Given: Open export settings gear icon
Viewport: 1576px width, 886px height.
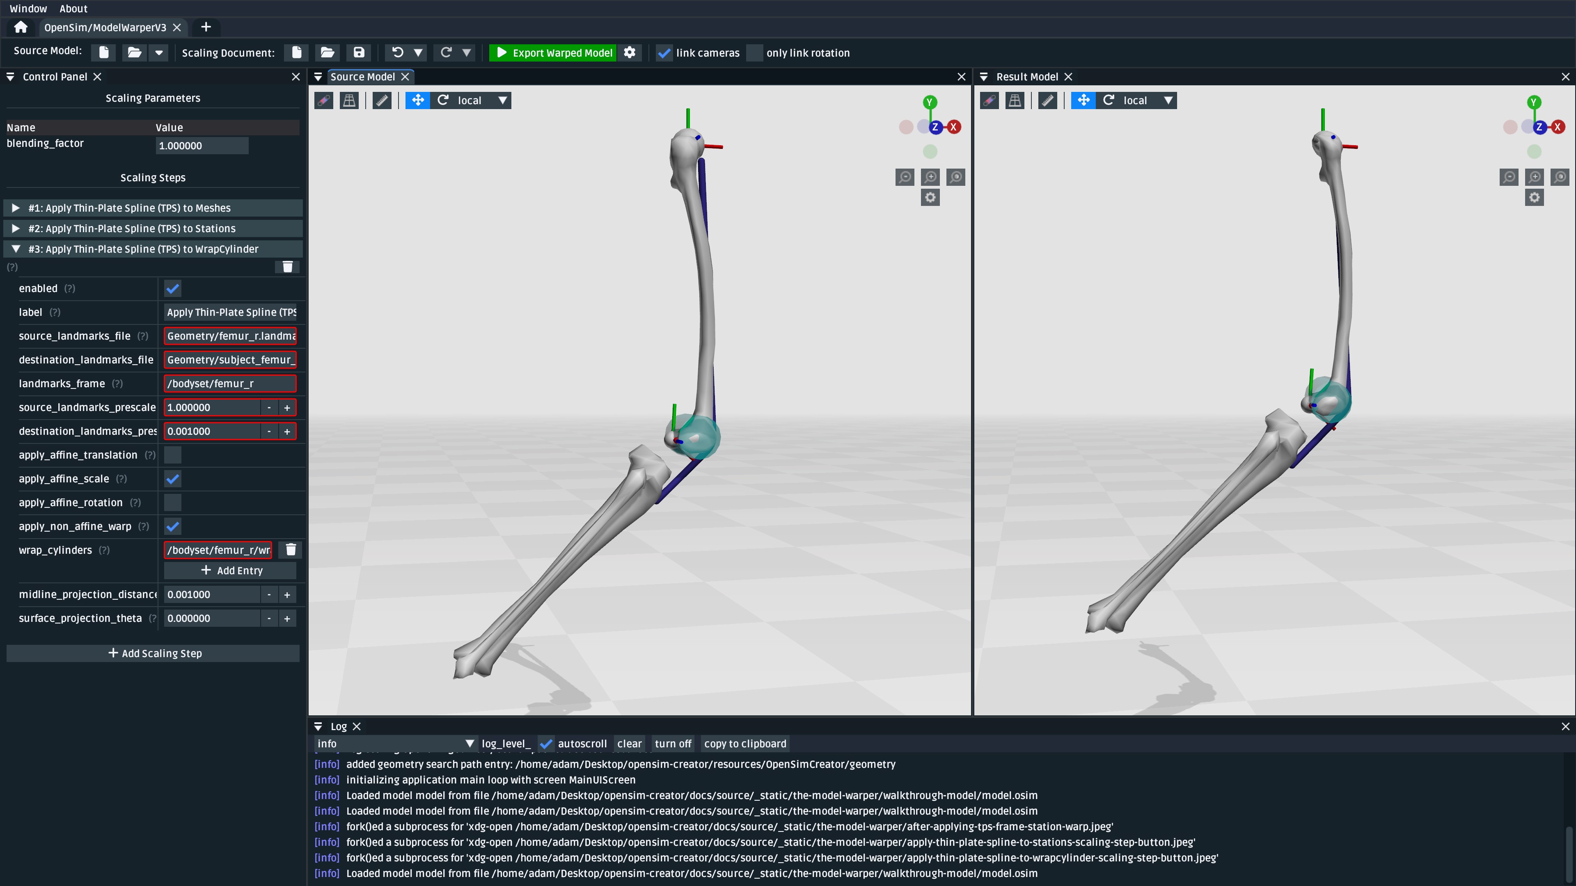Looking at the screenshot, I should 630,53.
